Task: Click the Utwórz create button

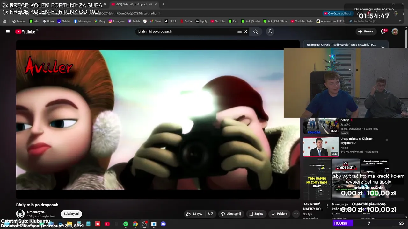Action: (x=366, y=31)
